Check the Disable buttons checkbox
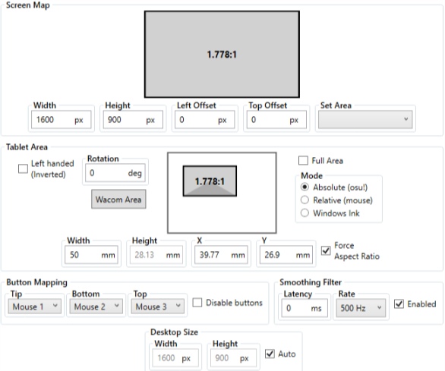Viewport: 445px width, 371px height. 197,303
